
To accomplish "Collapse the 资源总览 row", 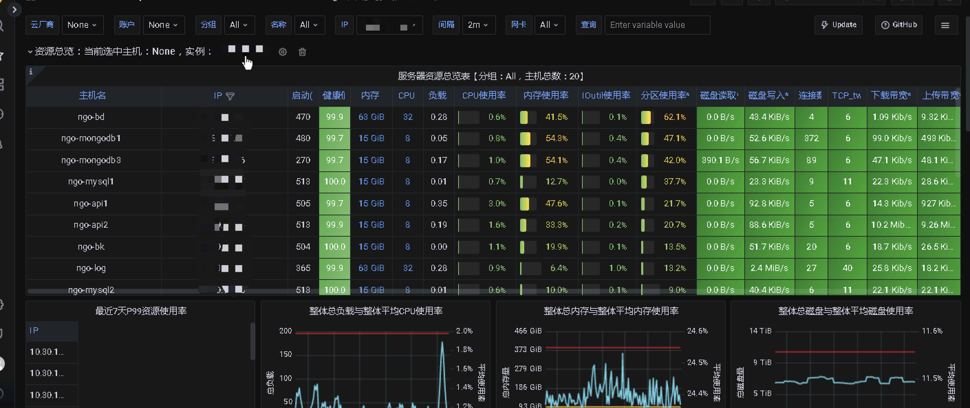I will (x=30, y=52).
